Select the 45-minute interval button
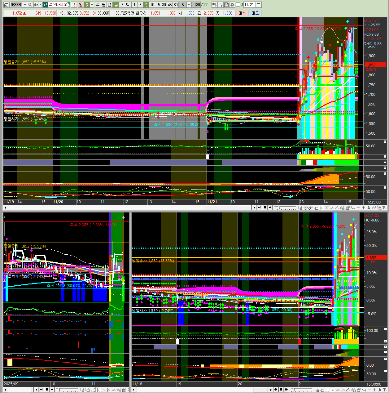The width and height of the screenshot is (389, 393). 170,5
